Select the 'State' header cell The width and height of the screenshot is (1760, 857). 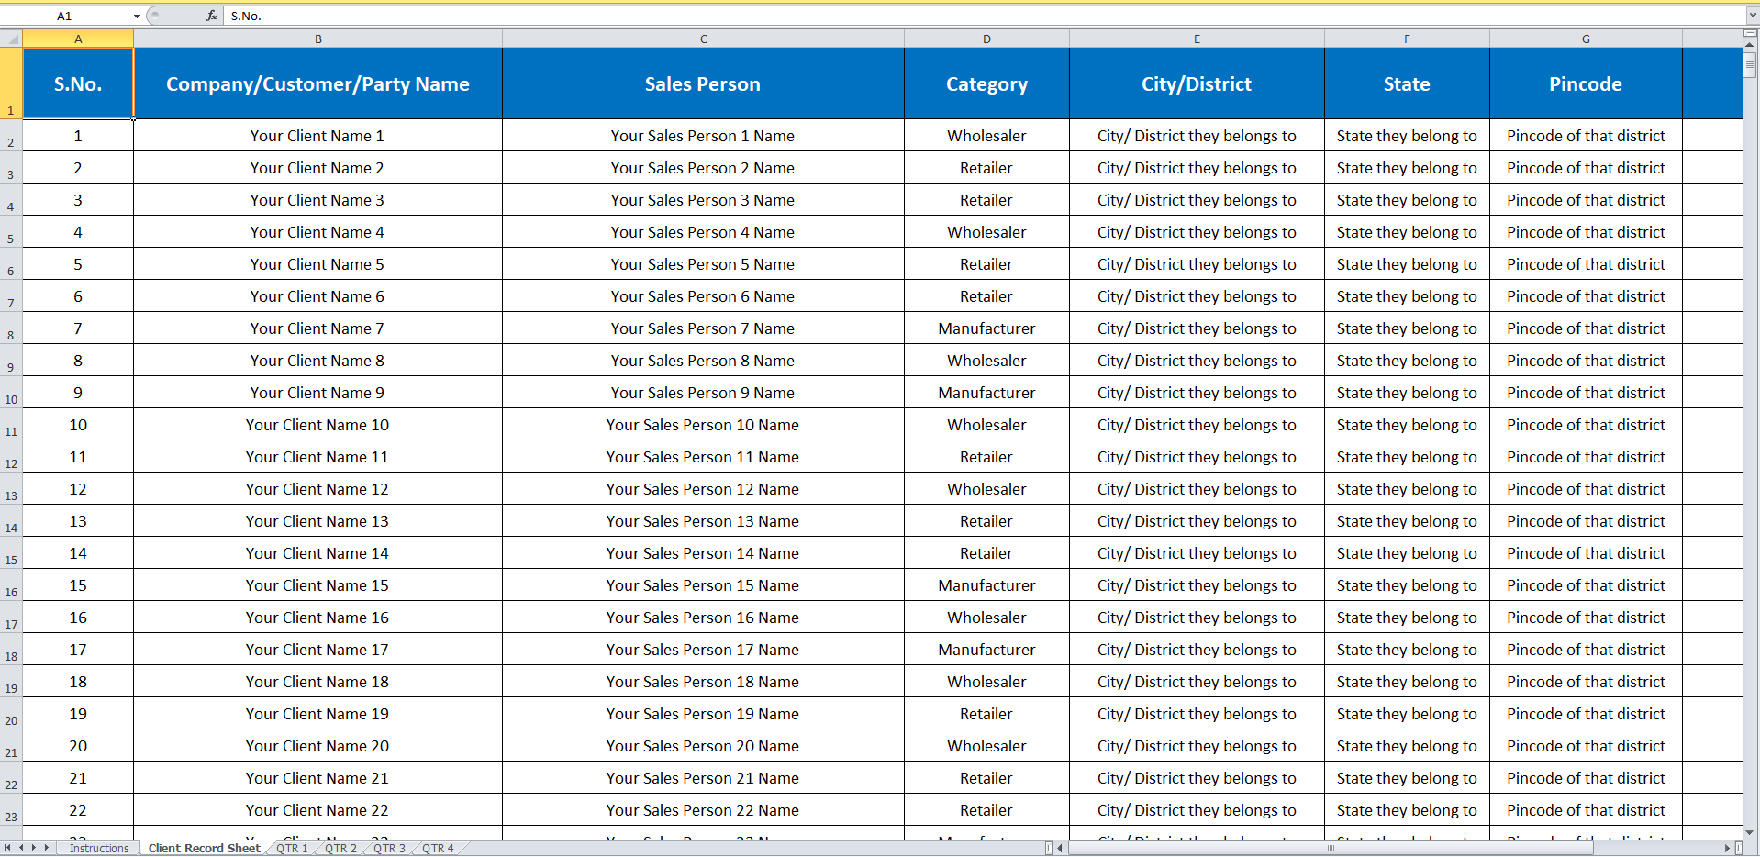click(1407, 83)
